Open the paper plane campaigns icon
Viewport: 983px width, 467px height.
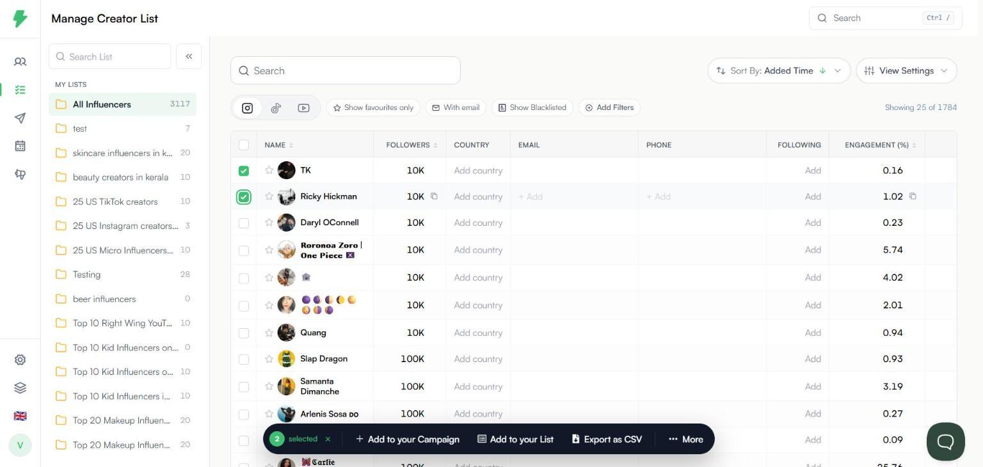pos(20,118)
